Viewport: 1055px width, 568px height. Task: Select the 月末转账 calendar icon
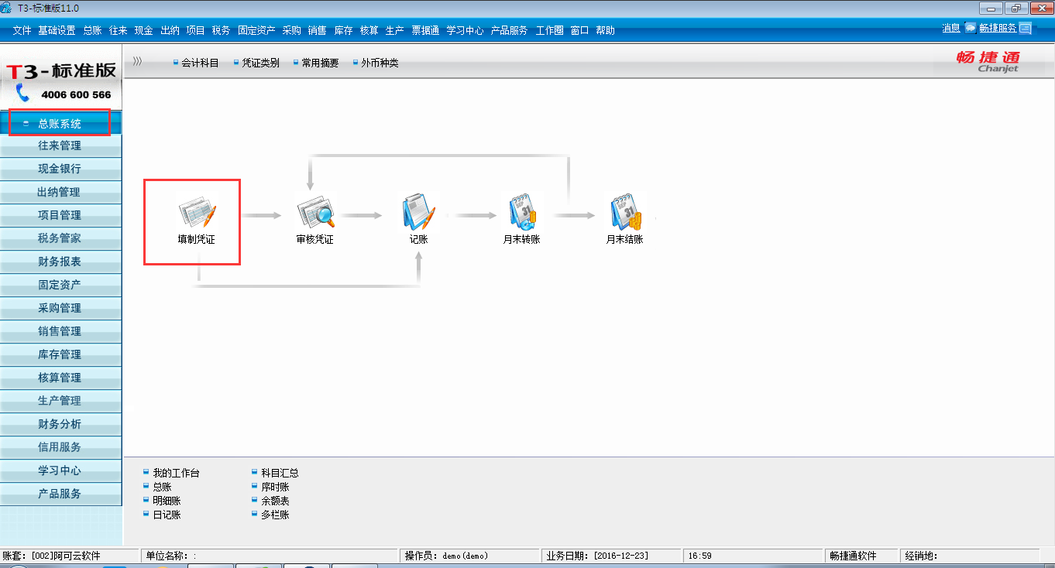521,213
